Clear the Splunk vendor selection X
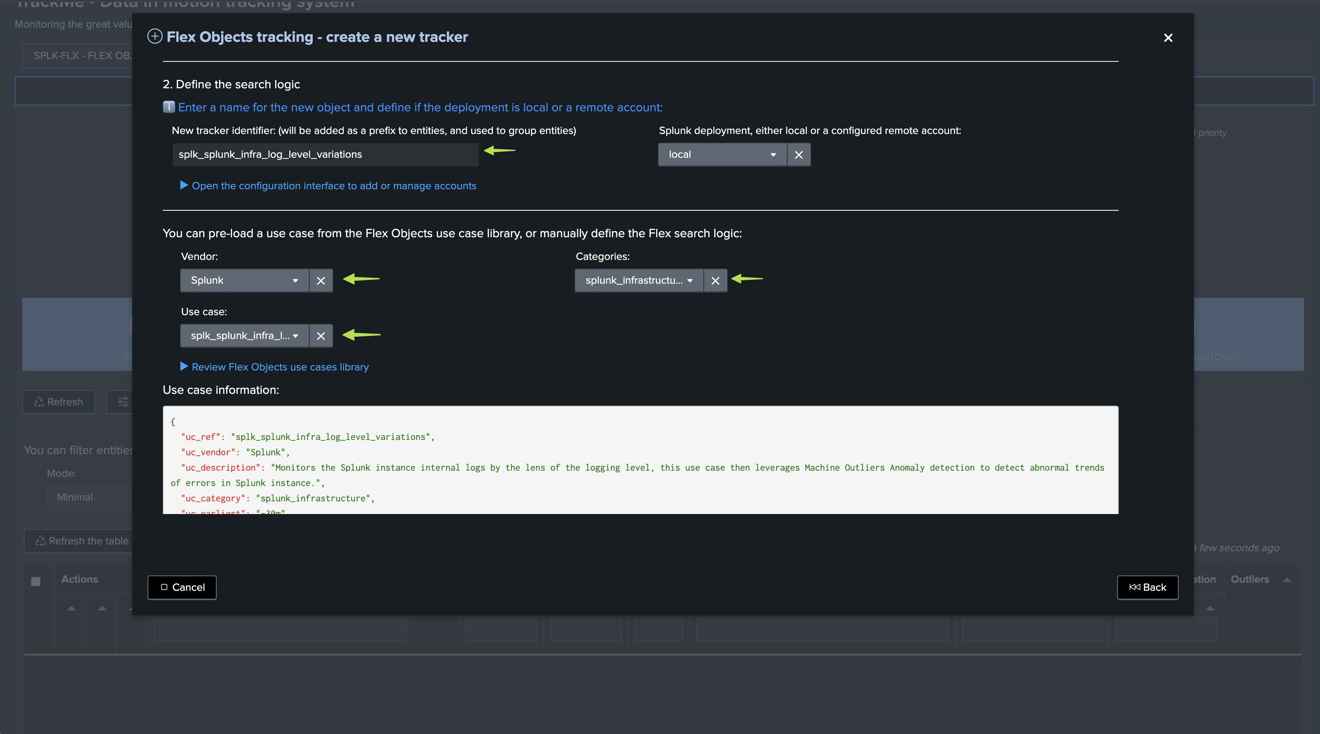1320x734 pixels. click(321, 281)
